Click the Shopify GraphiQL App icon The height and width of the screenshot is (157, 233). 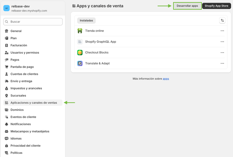pyautogui.click(x=80, y=42)
